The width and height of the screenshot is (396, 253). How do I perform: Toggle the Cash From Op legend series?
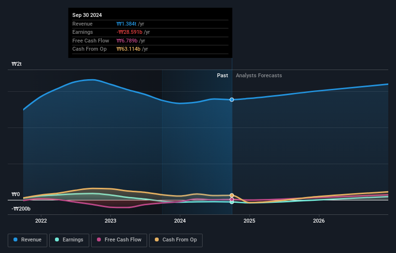tap(176, 240)
